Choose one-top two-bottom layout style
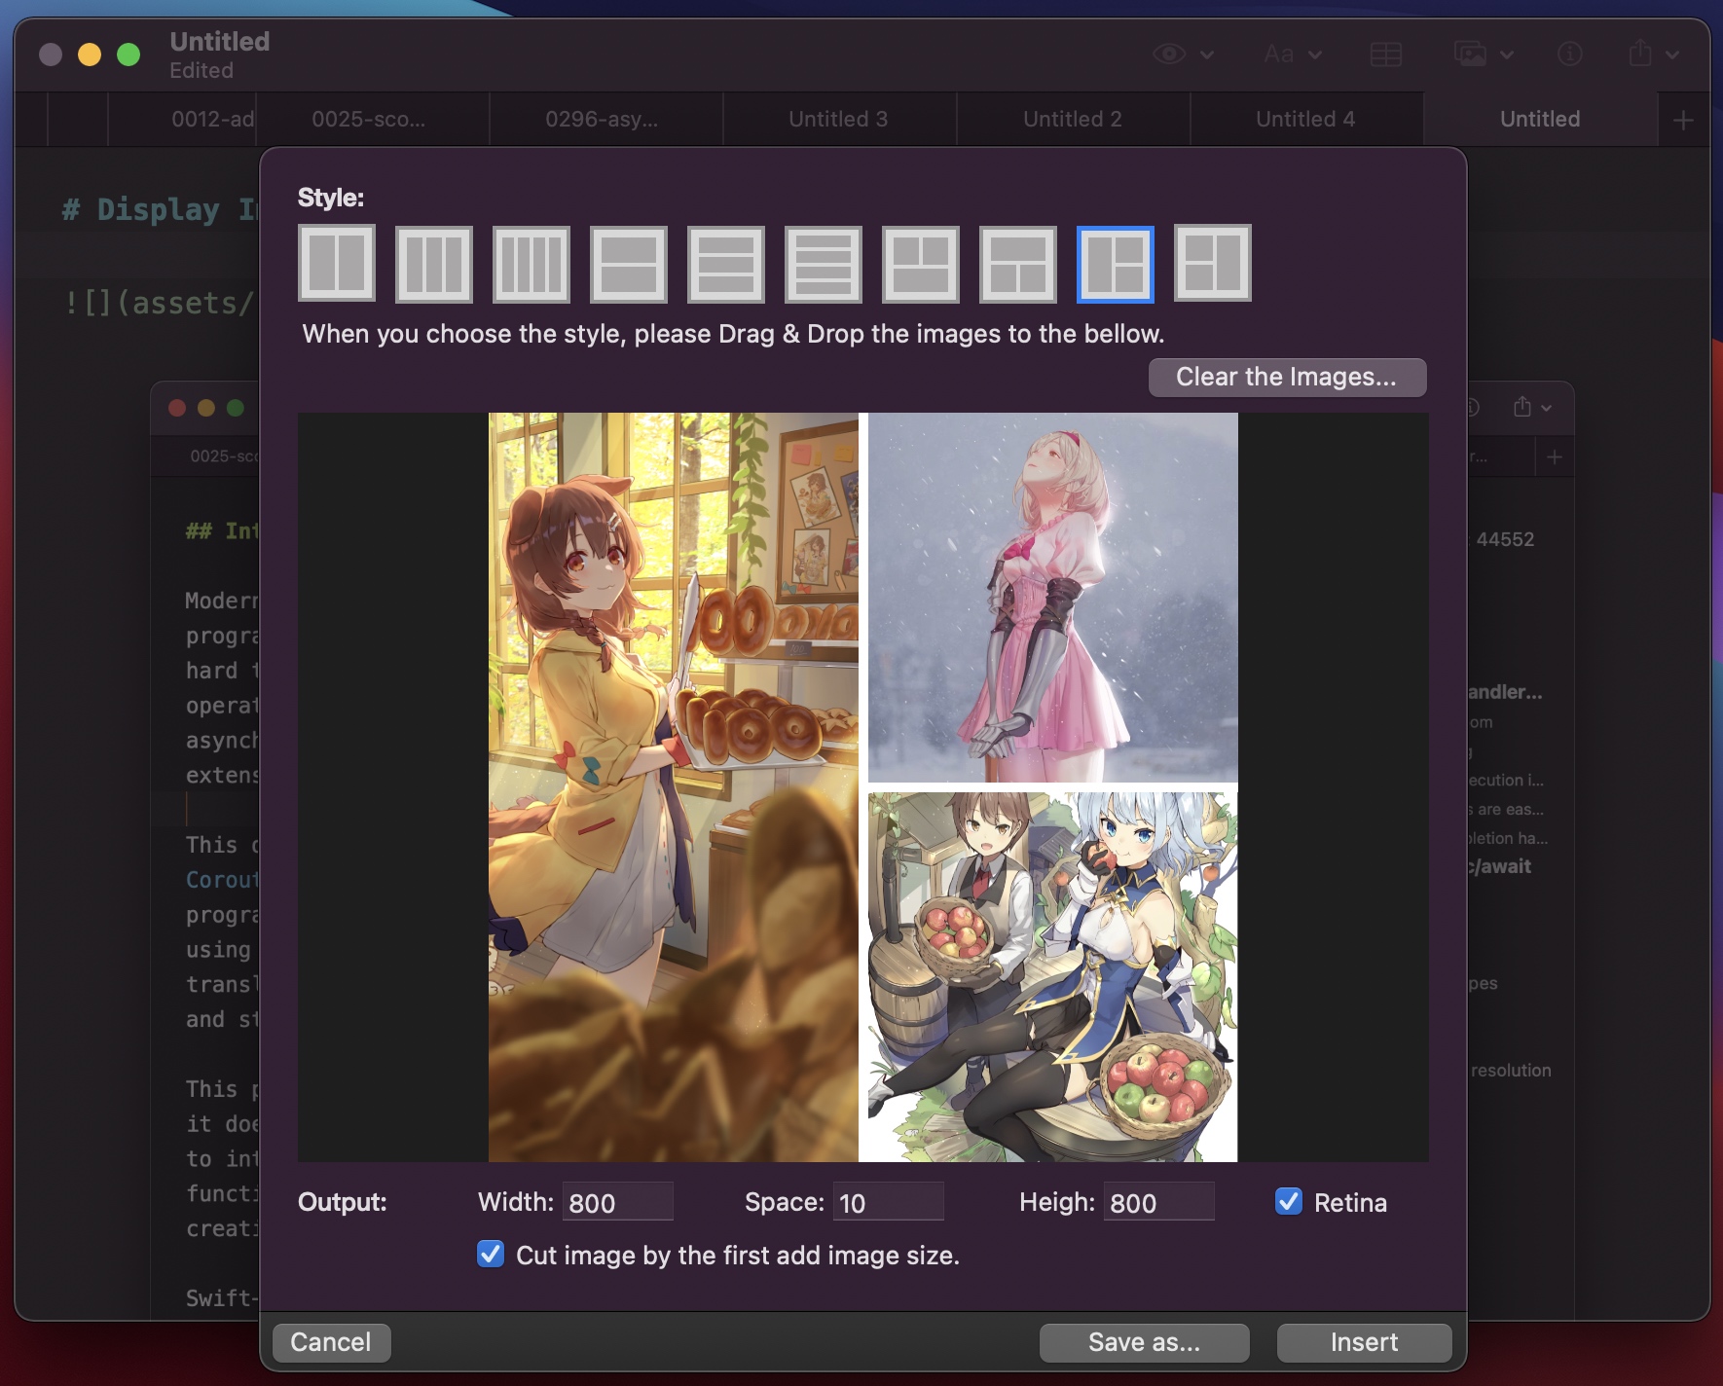Viewport: 1723px width, 1386px height. click(1018, 264)
